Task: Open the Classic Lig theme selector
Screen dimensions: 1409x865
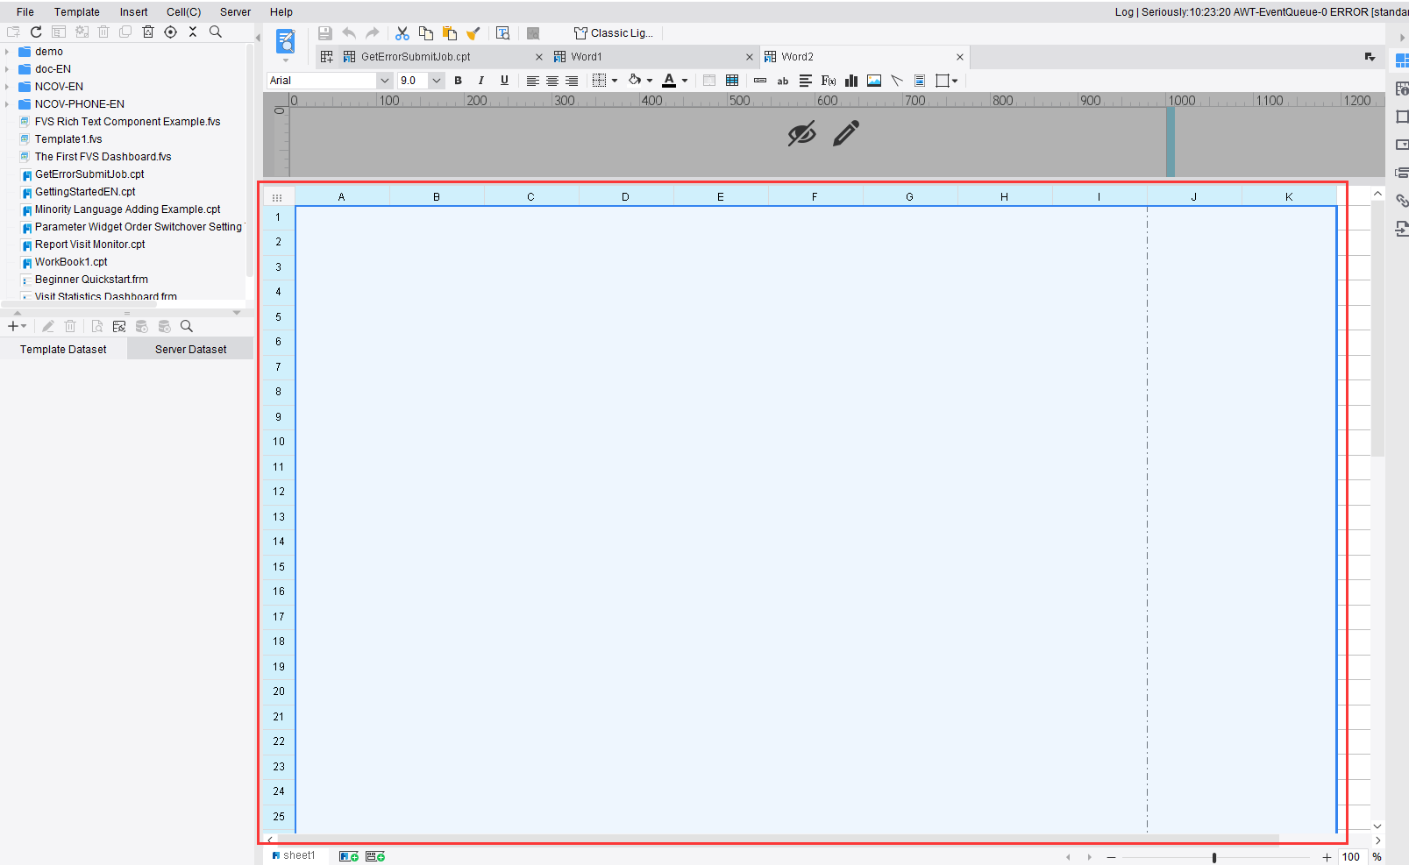Action: tap(614, 32)
